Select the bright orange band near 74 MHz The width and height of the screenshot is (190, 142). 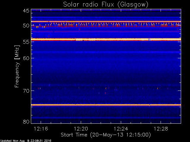point(106,105)
